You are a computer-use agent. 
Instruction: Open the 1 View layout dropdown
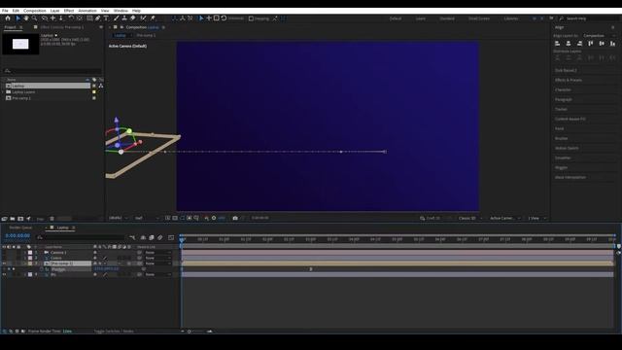536,218
